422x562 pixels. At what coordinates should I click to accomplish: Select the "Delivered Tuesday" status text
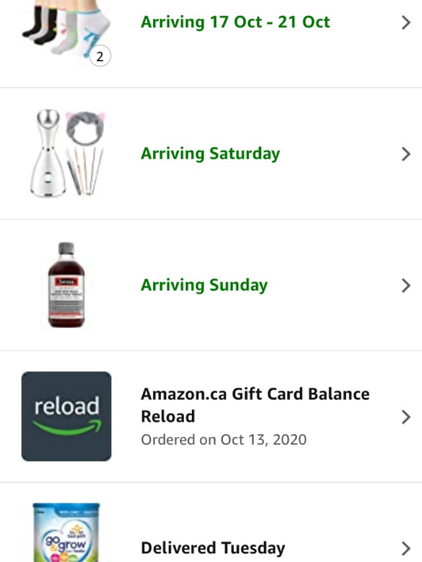pyautogui.click(x=213, y=548)
